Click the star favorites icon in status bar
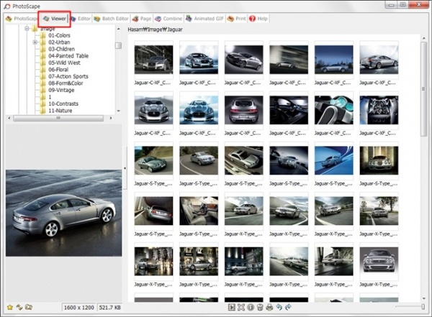The image size is (432, 317). 9,308
